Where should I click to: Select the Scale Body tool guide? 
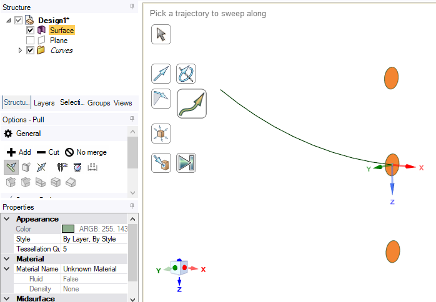pyautogui.click(x=161, y=134)
